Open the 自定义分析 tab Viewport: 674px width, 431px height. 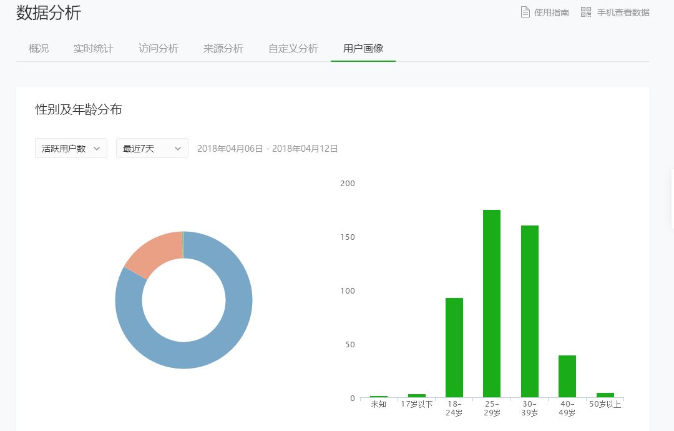(x=293, y=48)
